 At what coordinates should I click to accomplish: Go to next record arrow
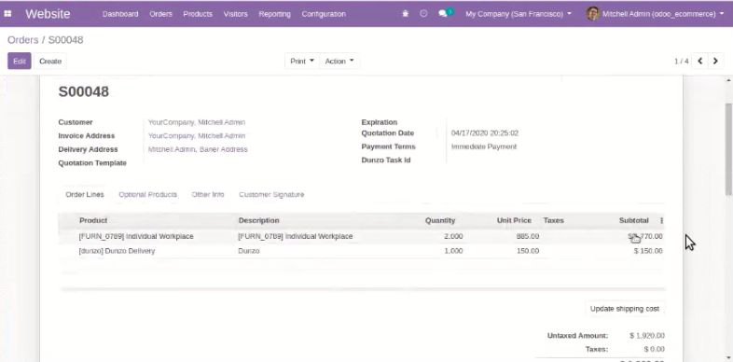pos(715,62)
